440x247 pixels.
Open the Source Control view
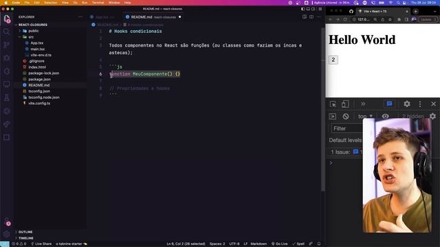[x=7, y=45]
